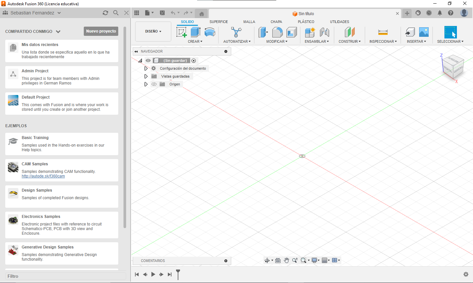Open the CONSTRUIR dropdown menu

coord(349,41)
